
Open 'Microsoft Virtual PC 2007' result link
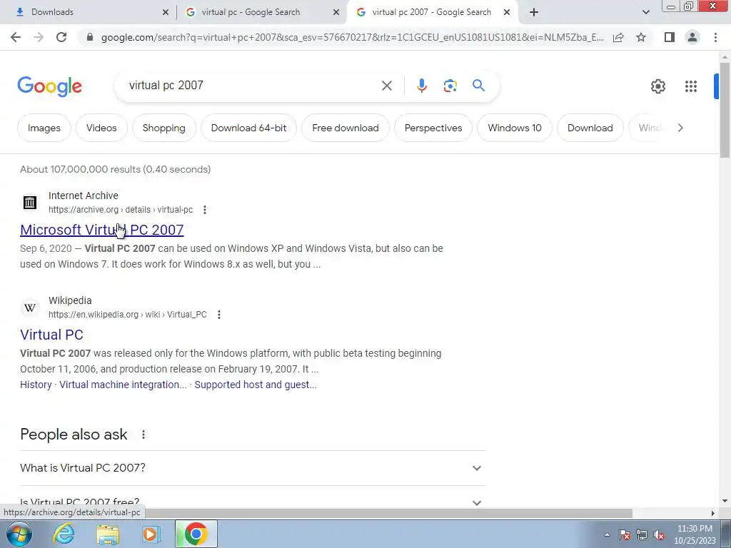click(x=101, y=230)
